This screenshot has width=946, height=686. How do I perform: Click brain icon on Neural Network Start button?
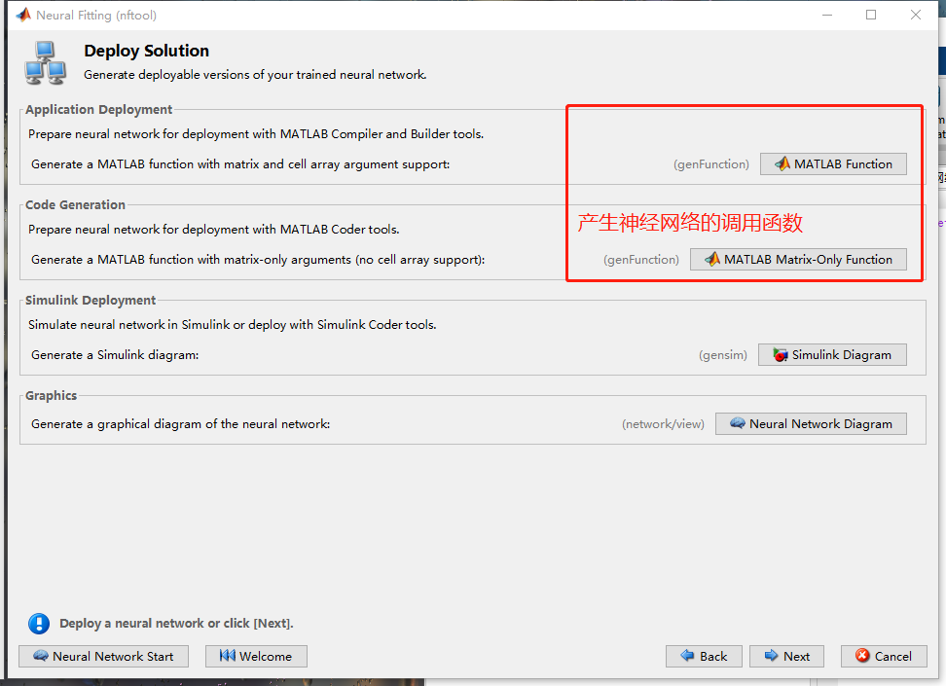click(41, 655)
